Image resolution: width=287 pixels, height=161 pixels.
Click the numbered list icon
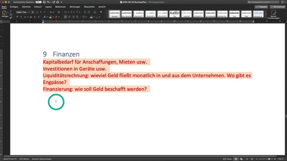(71, 12)
